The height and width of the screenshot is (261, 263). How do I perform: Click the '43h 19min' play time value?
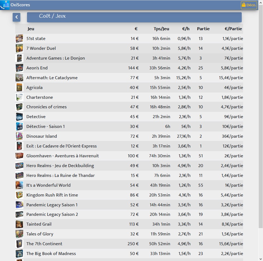160,185
